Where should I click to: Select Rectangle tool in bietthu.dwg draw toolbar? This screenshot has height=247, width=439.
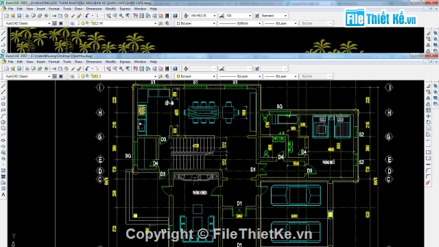[x=3, y=110]
